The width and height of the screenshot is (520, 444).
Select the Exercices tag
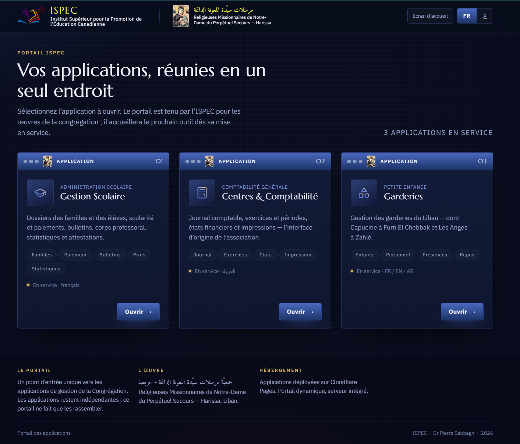point(236,255)
